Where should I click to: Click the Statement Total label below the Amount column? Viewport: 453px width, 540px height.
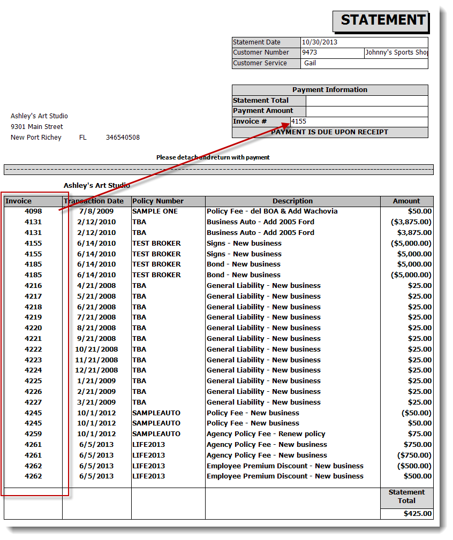(406, 497)
